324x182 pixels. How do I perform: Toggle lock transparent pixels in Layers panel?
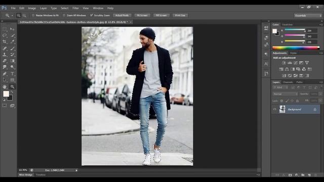click(x=281, y=101)
